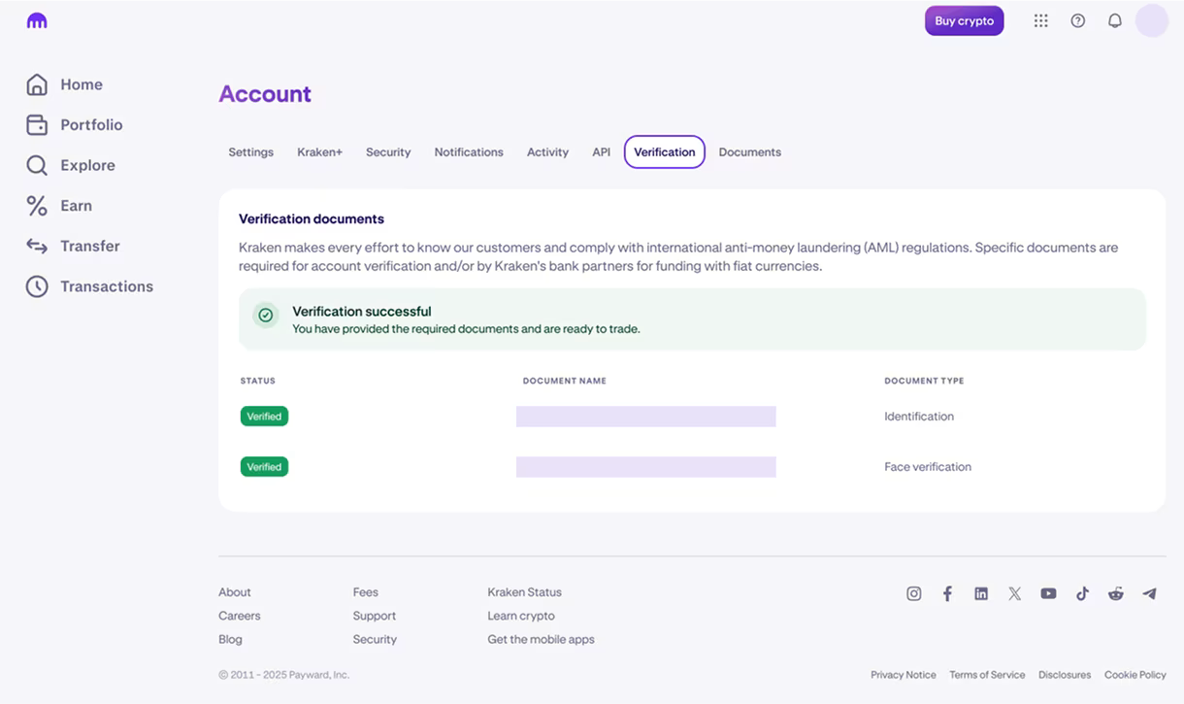Screen dimensions: 1184x704
Task: Open the Disclosures link
Action: [x=1065, y=675]
